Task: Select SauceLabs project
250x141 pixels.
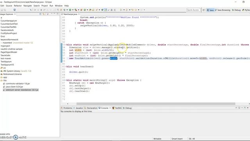Action: (x=5, y=55)
